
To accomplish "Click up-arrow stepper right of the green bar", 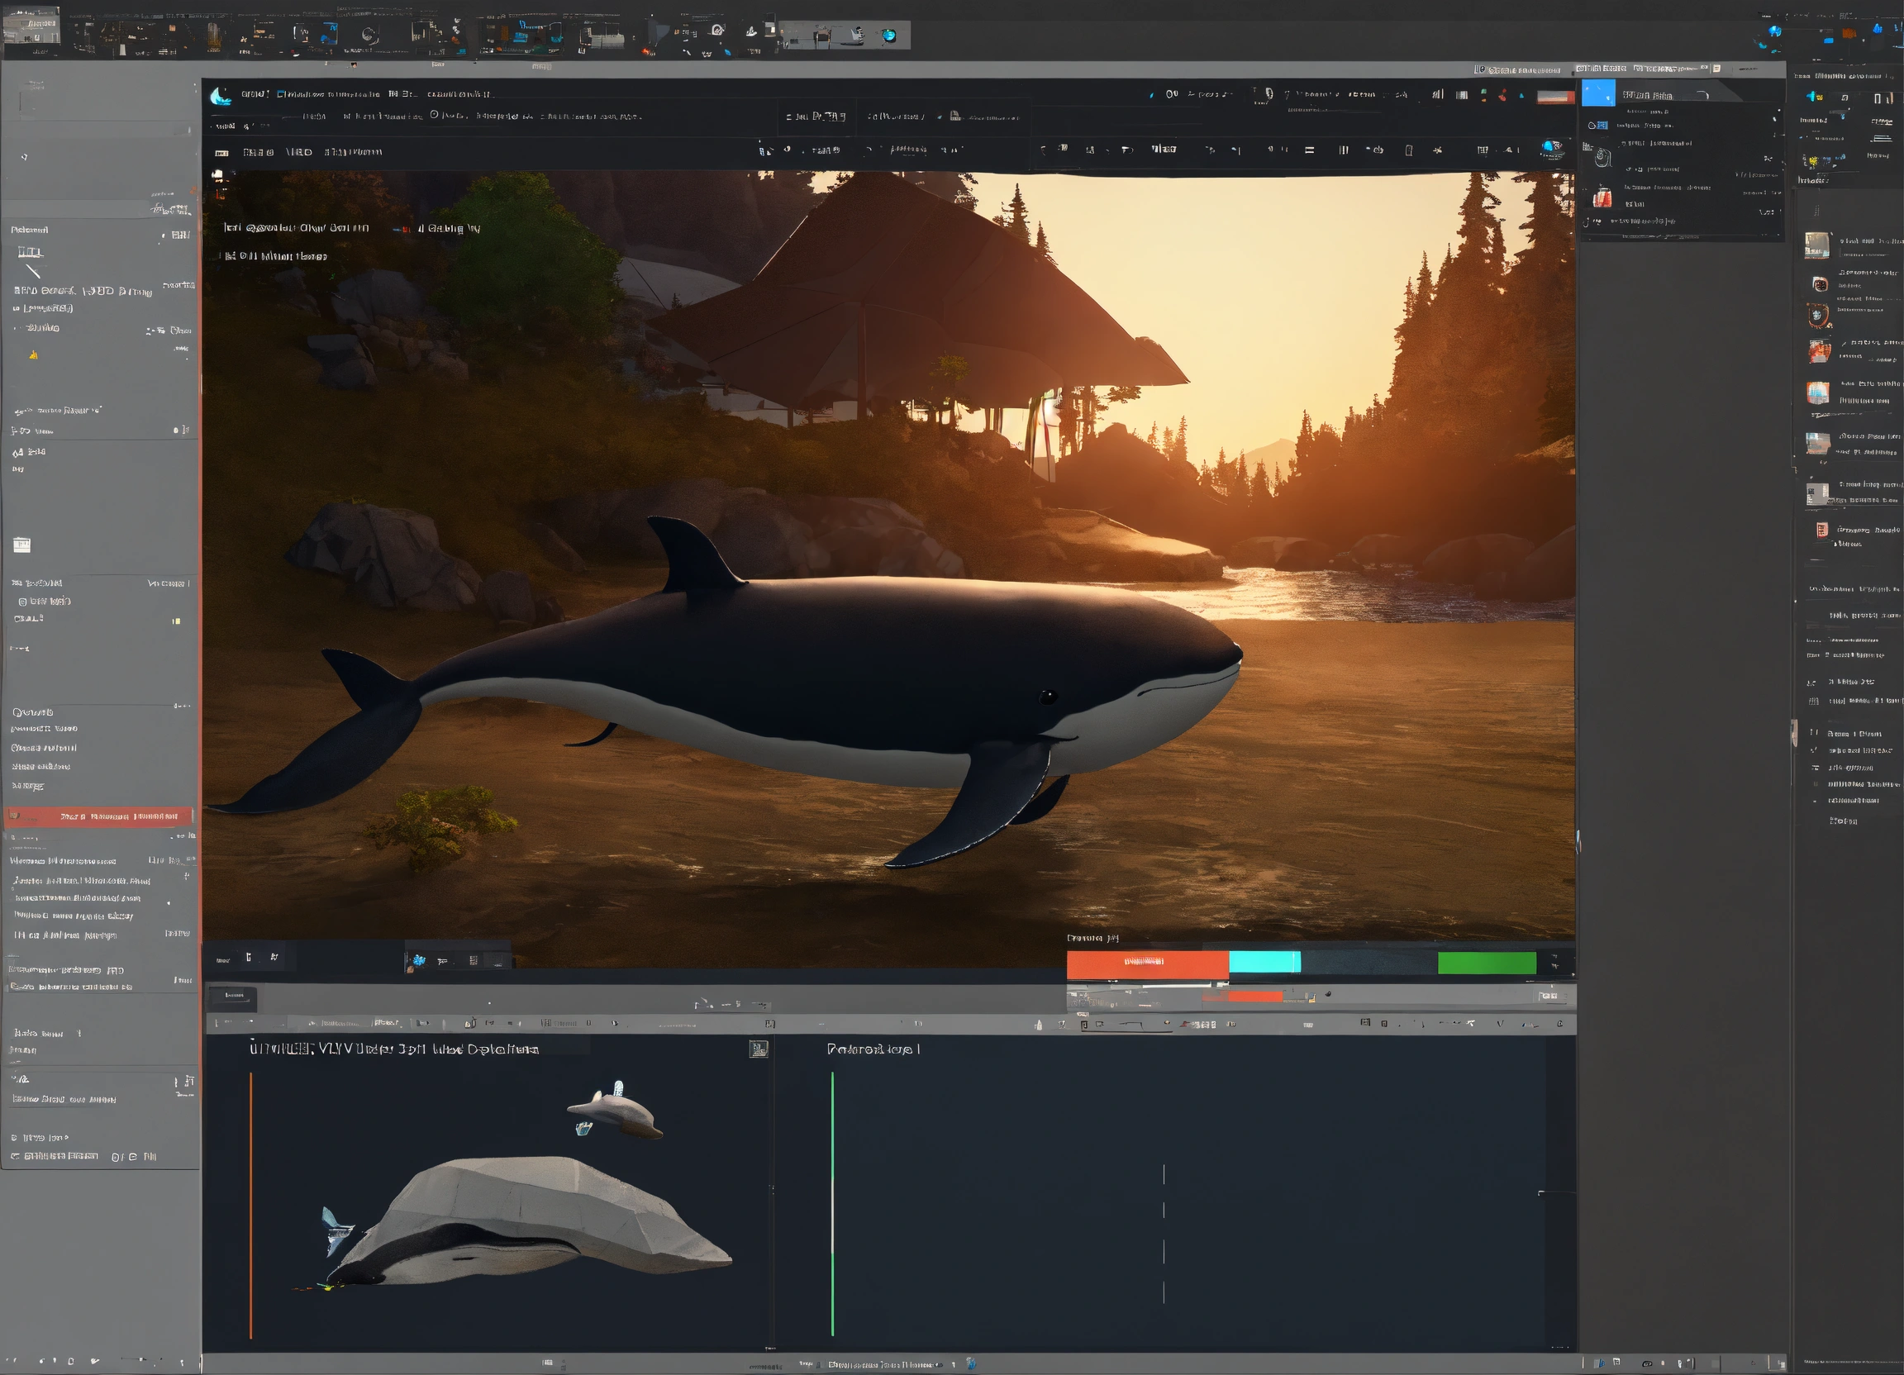I will pyautogui.click(x=1554, y=957).
